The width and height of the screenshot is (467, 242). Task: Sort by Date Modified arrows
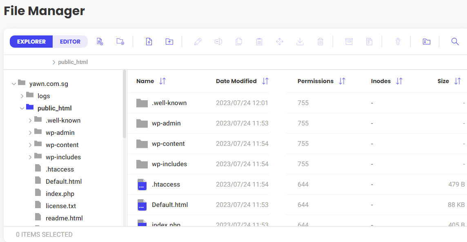[265, 81]
